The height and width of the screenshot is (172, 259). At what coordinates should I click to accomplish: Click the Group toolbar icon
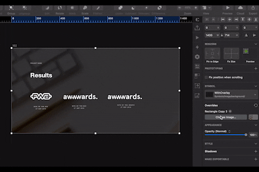(x=11, y=8)
